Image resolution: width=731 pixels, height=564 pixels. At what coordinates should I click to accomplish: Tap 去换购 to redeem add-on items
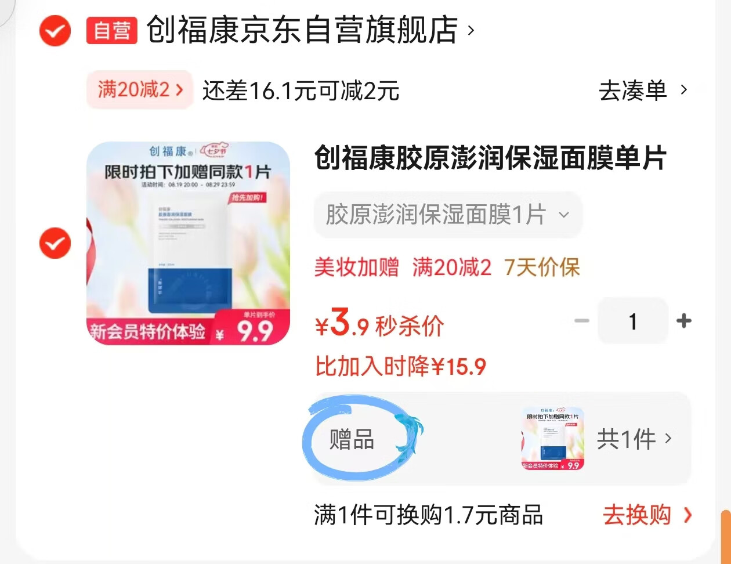[x=647, y=515]
